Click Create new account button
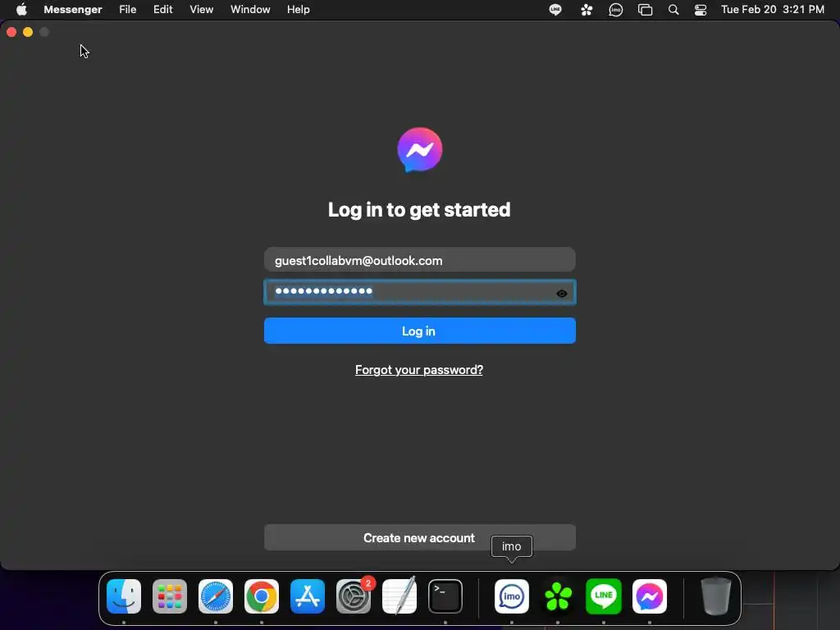The image size is (840, 630). click(x=419, y=537)
